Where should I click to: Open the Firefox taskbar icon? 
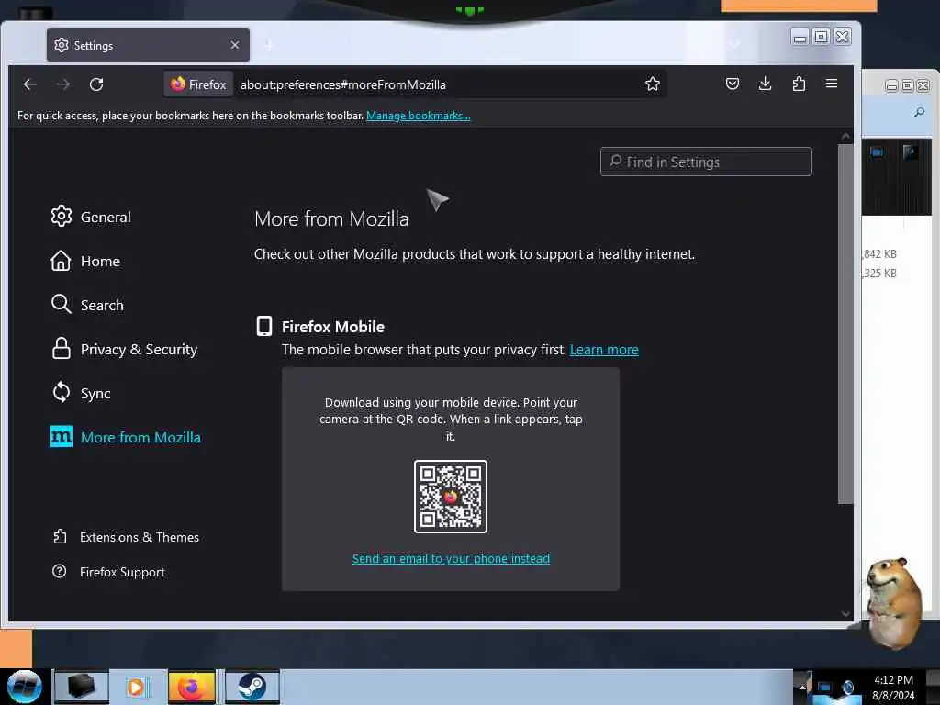[x=192, y=687]
